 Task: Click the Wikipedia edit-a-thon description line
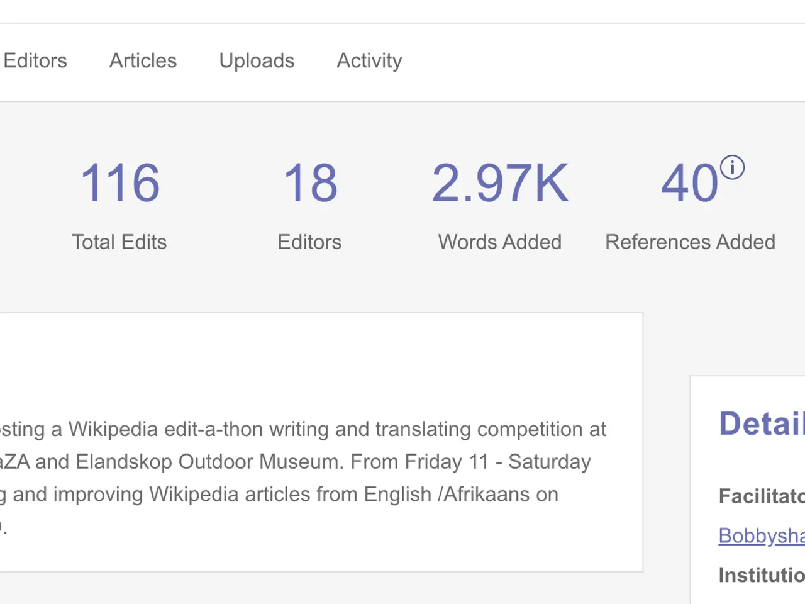(x=302, y=429)
